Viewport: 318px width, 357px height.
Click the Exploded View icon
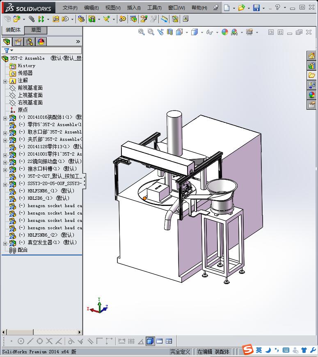coord(144,19)
